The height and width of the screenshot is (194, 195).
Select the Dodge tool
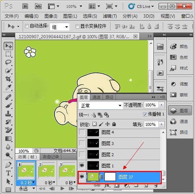[8, 155]
